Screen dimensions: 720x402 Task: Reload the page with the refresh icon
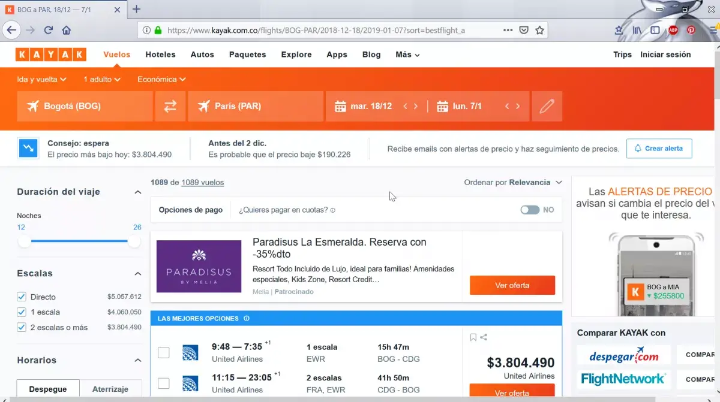click(49, 30)
